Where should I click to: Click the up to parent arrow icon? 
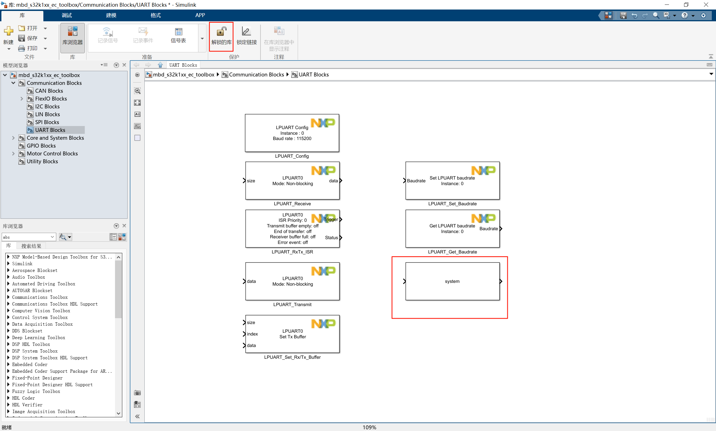point(160,65)
